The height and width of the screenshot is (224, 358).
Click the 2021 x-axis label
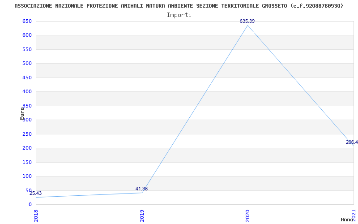click(354, 215)
